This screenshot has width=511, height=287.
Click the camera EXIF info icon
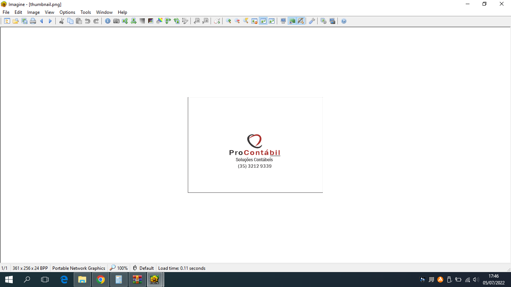click(x=116, y=21)
